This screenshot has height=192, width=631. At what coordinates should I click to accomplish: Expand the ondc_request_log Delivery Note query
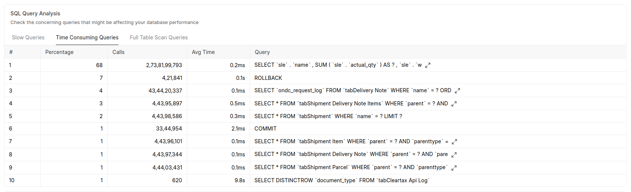click(457, 91)
